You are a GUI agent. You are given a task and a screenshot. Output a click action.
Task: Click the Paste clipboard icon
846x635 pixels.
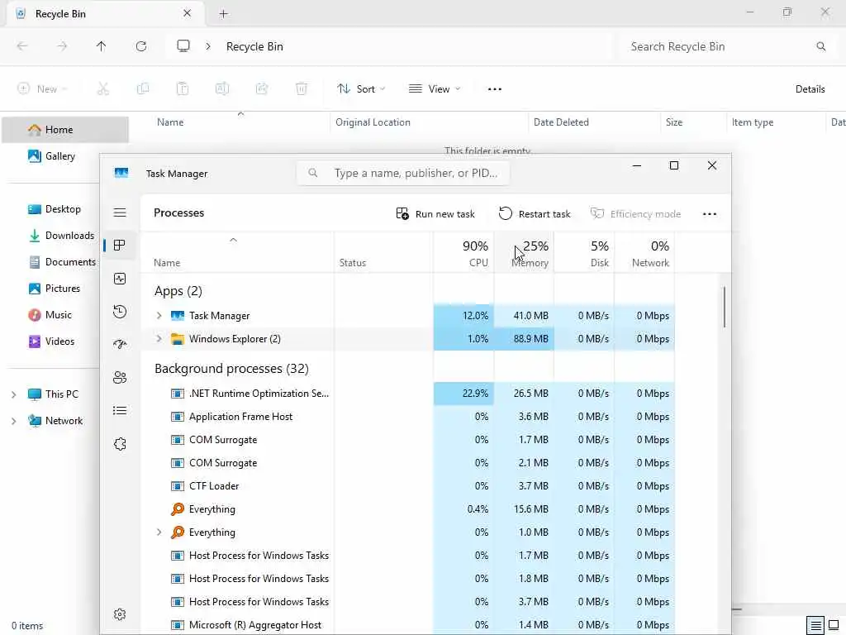(x=183, y=89)
